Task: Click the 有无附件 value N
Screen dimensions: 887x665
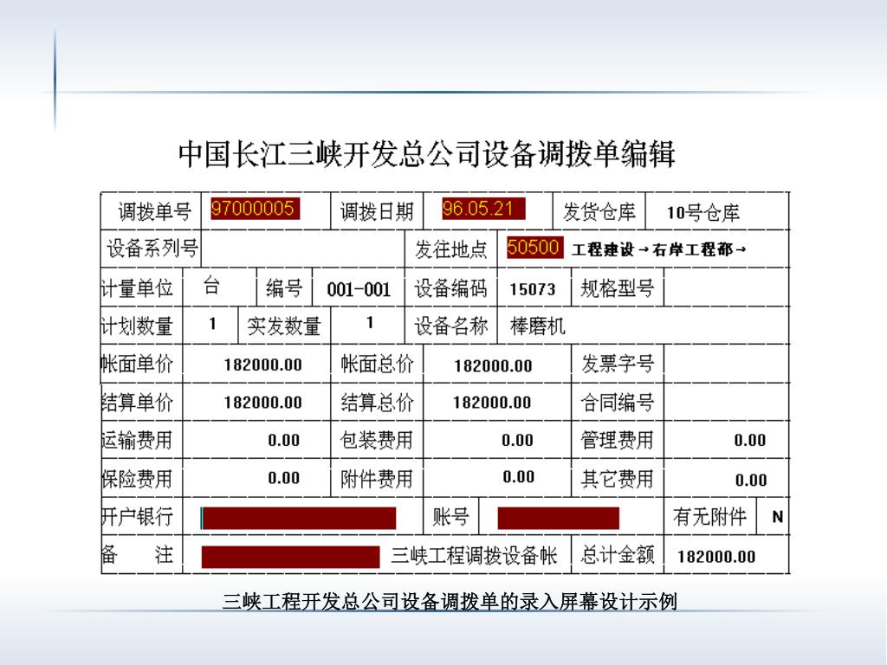Action: coord(777,516)
